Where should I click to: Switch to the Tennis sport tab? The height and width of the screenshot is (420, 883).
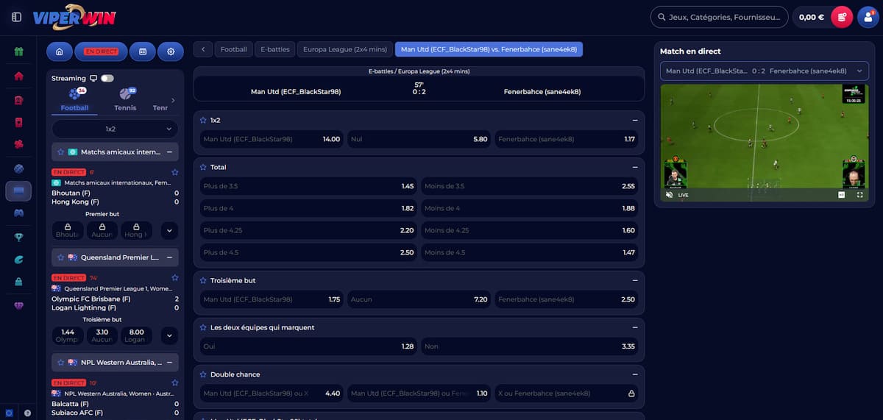pos(125,99)
